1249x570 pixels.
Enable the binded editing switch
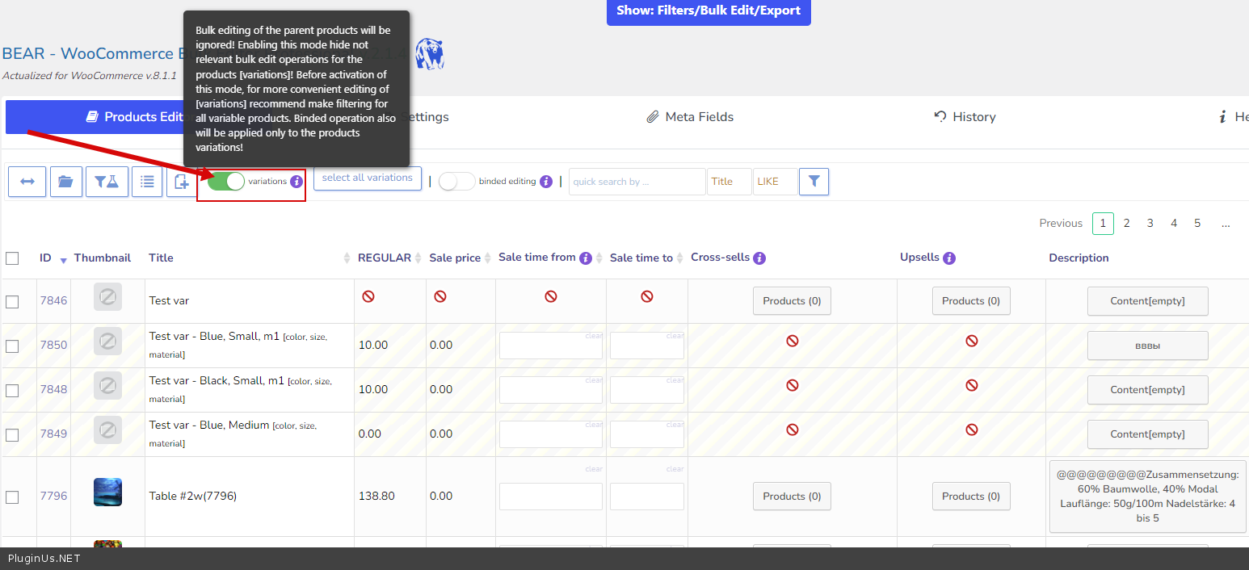[456, 182]
